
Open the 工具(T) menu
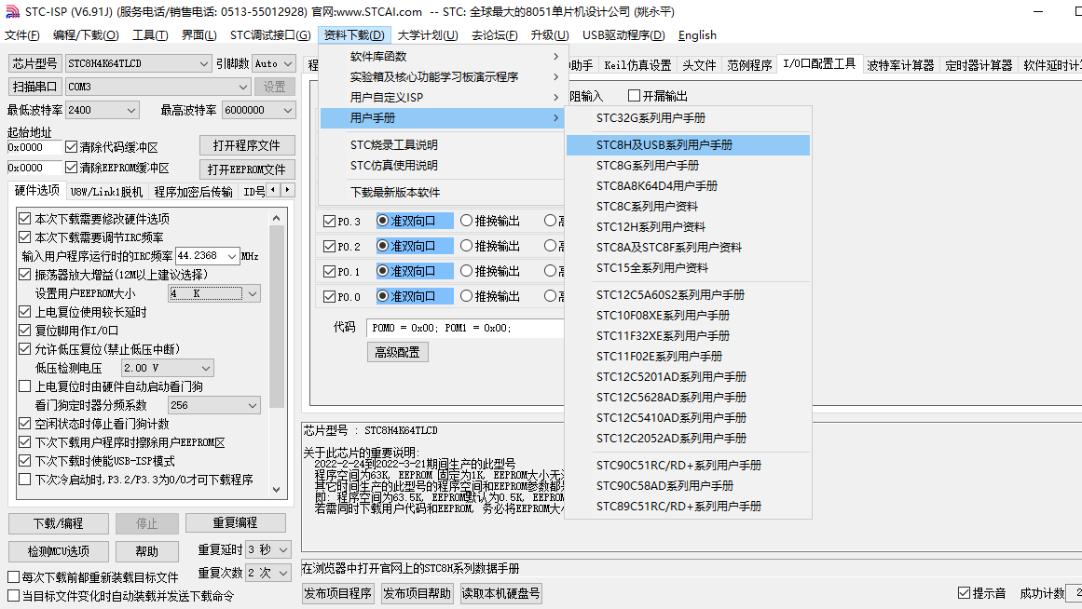click(x=150, y=35)
